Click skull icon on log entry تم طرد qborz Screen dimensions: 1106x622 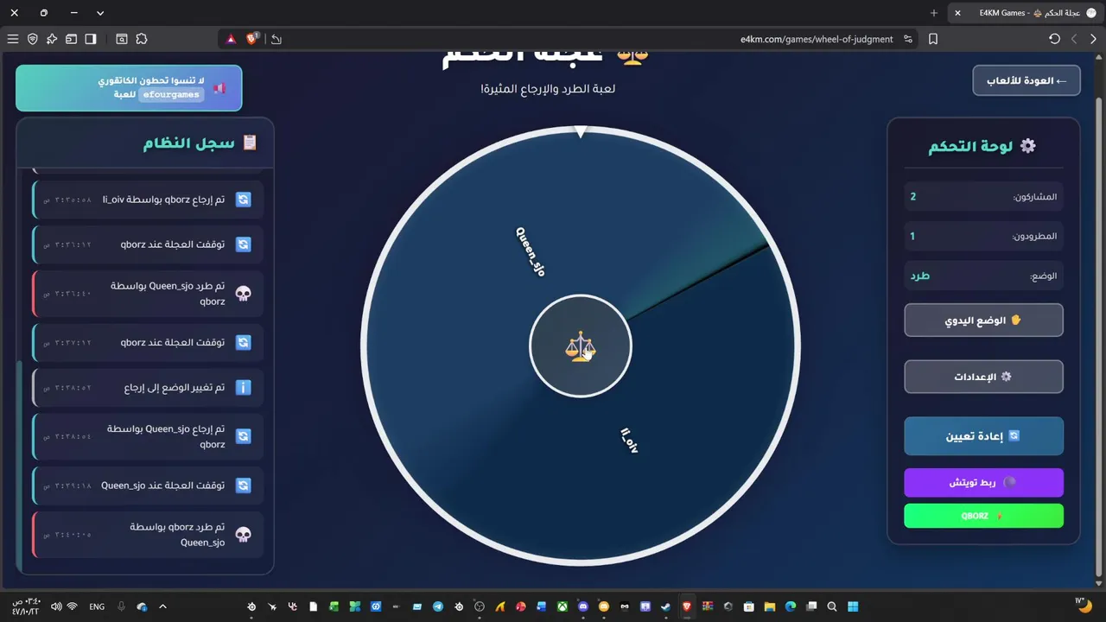[x=244, y=534]
